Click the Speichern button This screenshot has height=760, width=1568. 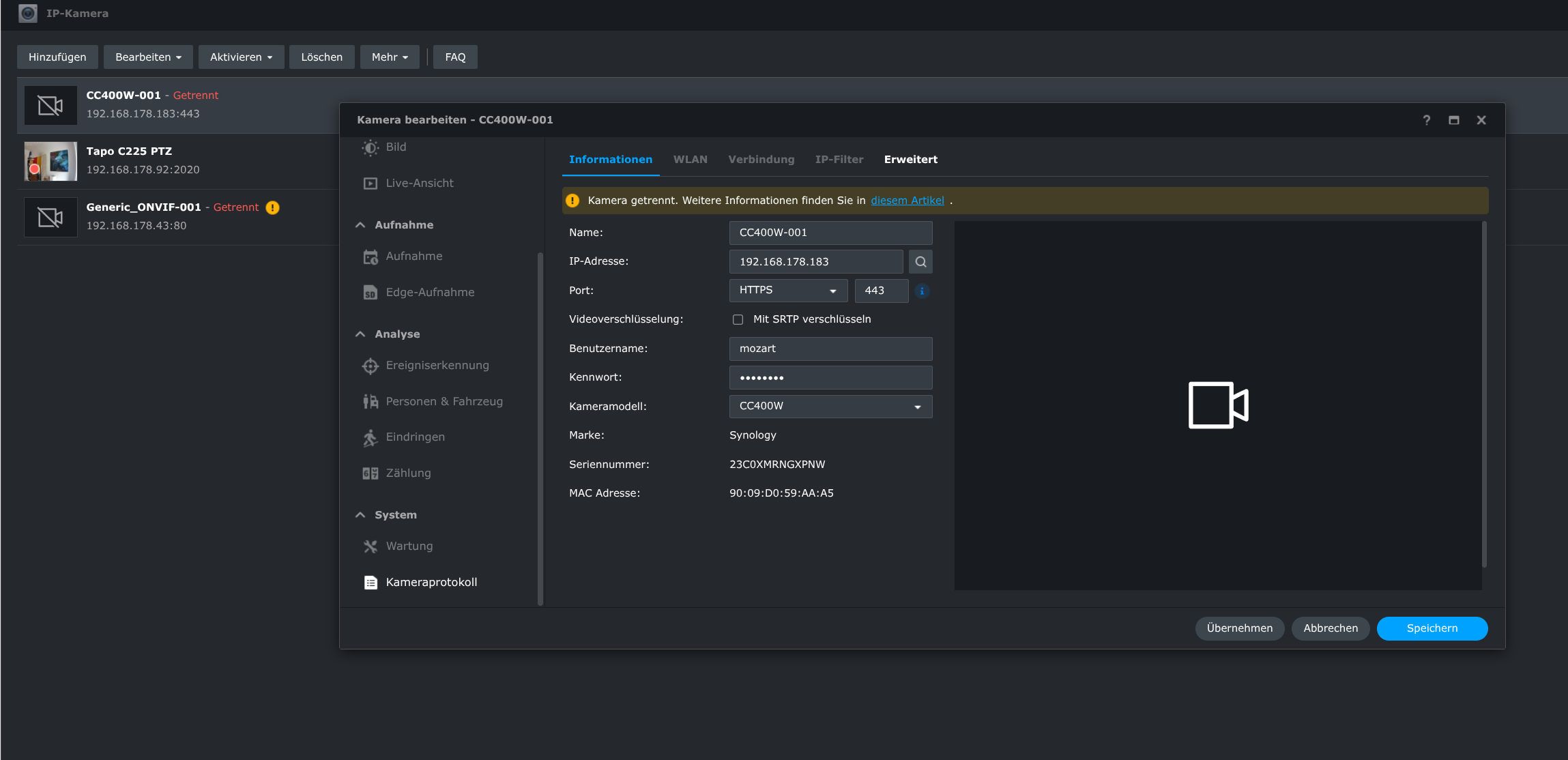[x=1432, y=628]
